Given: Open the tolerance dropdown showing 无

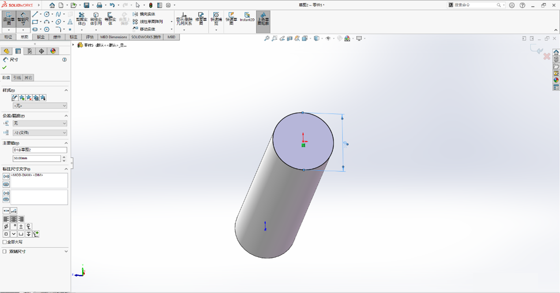Looking at the screenshot, I should point(40,123).
